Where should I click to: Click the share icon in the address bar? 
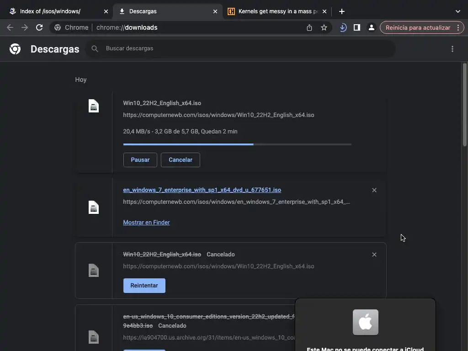309,27
